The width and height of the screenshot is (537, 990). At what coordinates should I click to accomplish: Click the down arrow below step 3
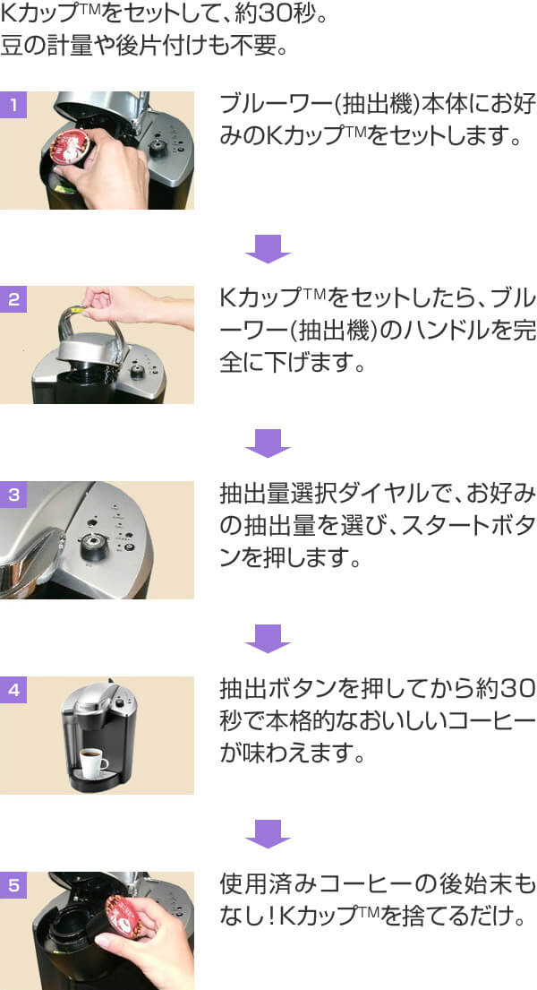pyautogui.click(x=268, y=638)
